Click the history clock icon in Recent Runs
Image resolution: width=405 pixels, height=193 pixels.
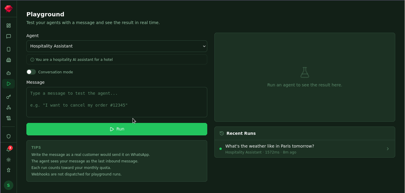(222, 133)
